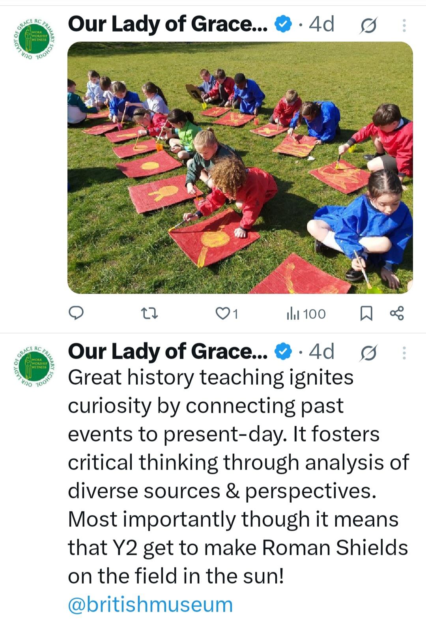This screenshot has width=426, height=627.
Task: Open the Great history teaching tweet text
Action: point(239,477)
